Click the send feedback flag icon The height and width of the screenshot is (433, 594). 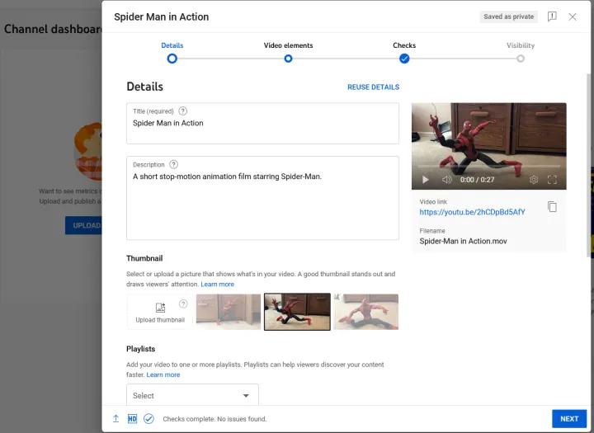tap(552, 16)
